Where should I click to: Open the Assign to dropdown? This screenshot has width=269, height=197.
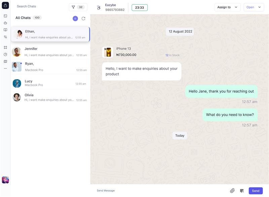click(227, 6)
